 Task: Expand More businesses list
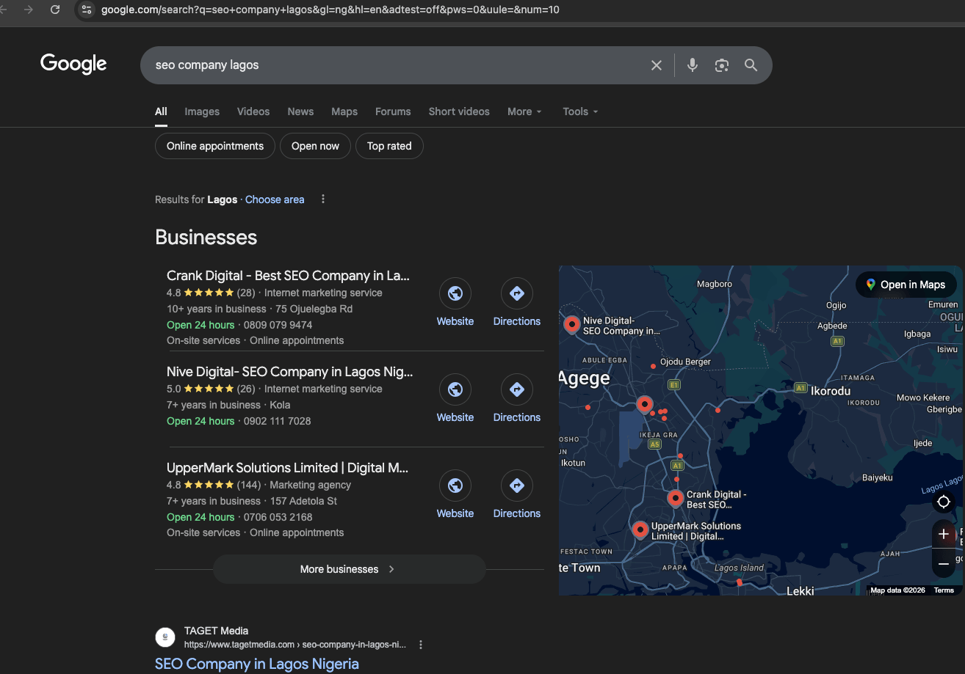[x=350, y=569]
